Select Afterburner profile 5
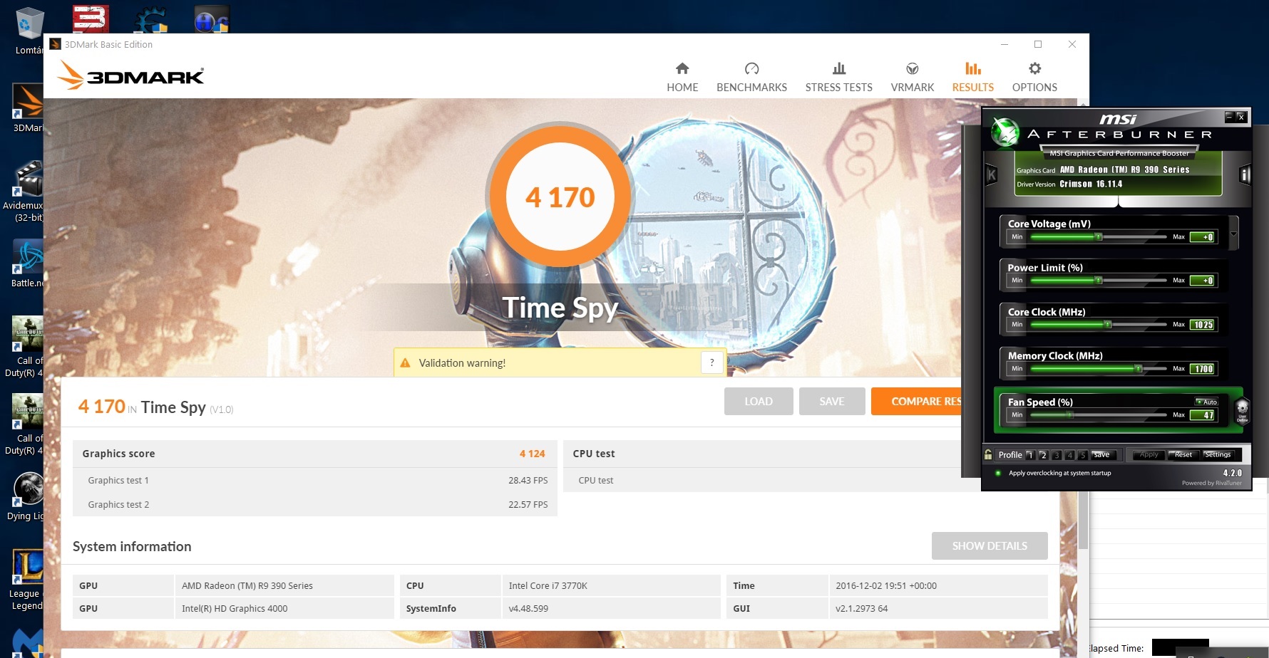Screen dimensions: 1269x658 tap(1083, 454)
